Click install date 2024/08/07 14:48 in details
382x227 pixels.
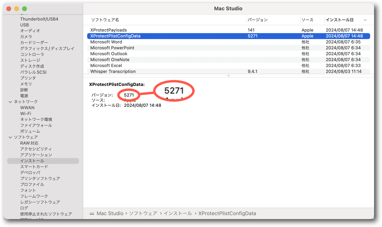pos(142,105)
